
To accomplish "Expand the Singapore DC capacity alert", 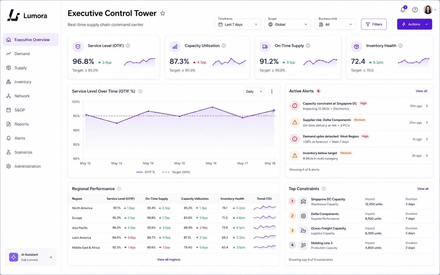I will pyautogui.click(x=359, y=106).
